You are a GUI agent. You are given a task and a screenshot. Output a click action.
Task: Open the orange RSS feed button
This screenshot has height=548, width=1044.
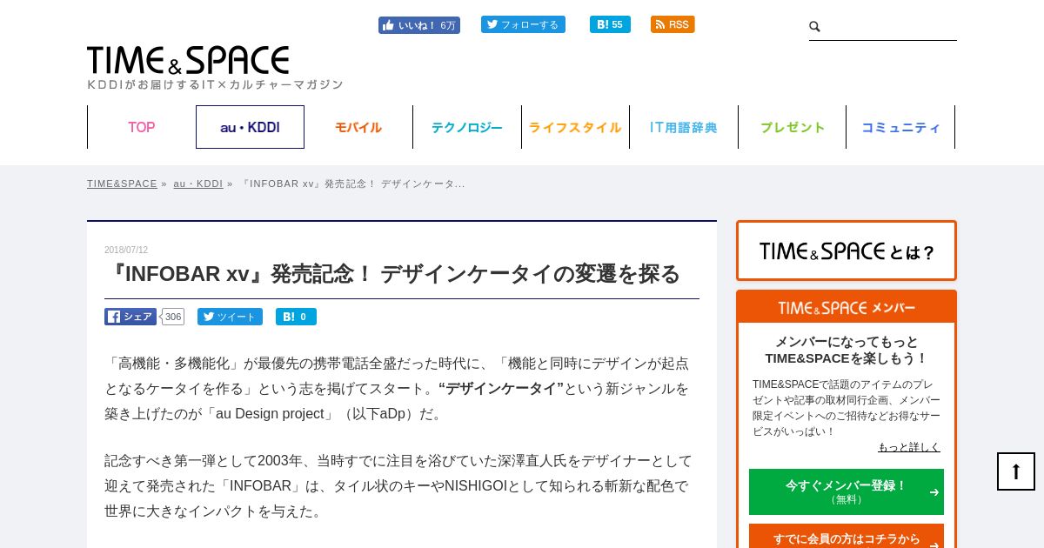coord(673,24)
